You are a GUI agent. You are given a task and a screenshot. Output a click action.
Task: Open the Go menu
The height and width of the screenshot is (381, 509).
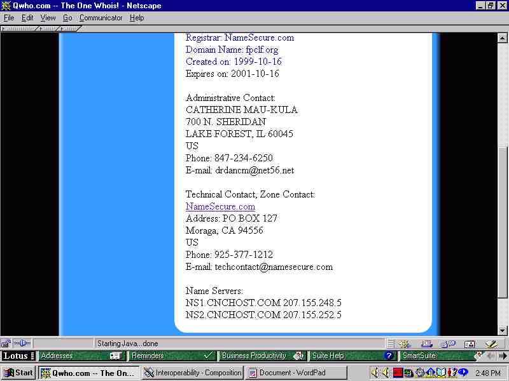click(x=67, y=18)
